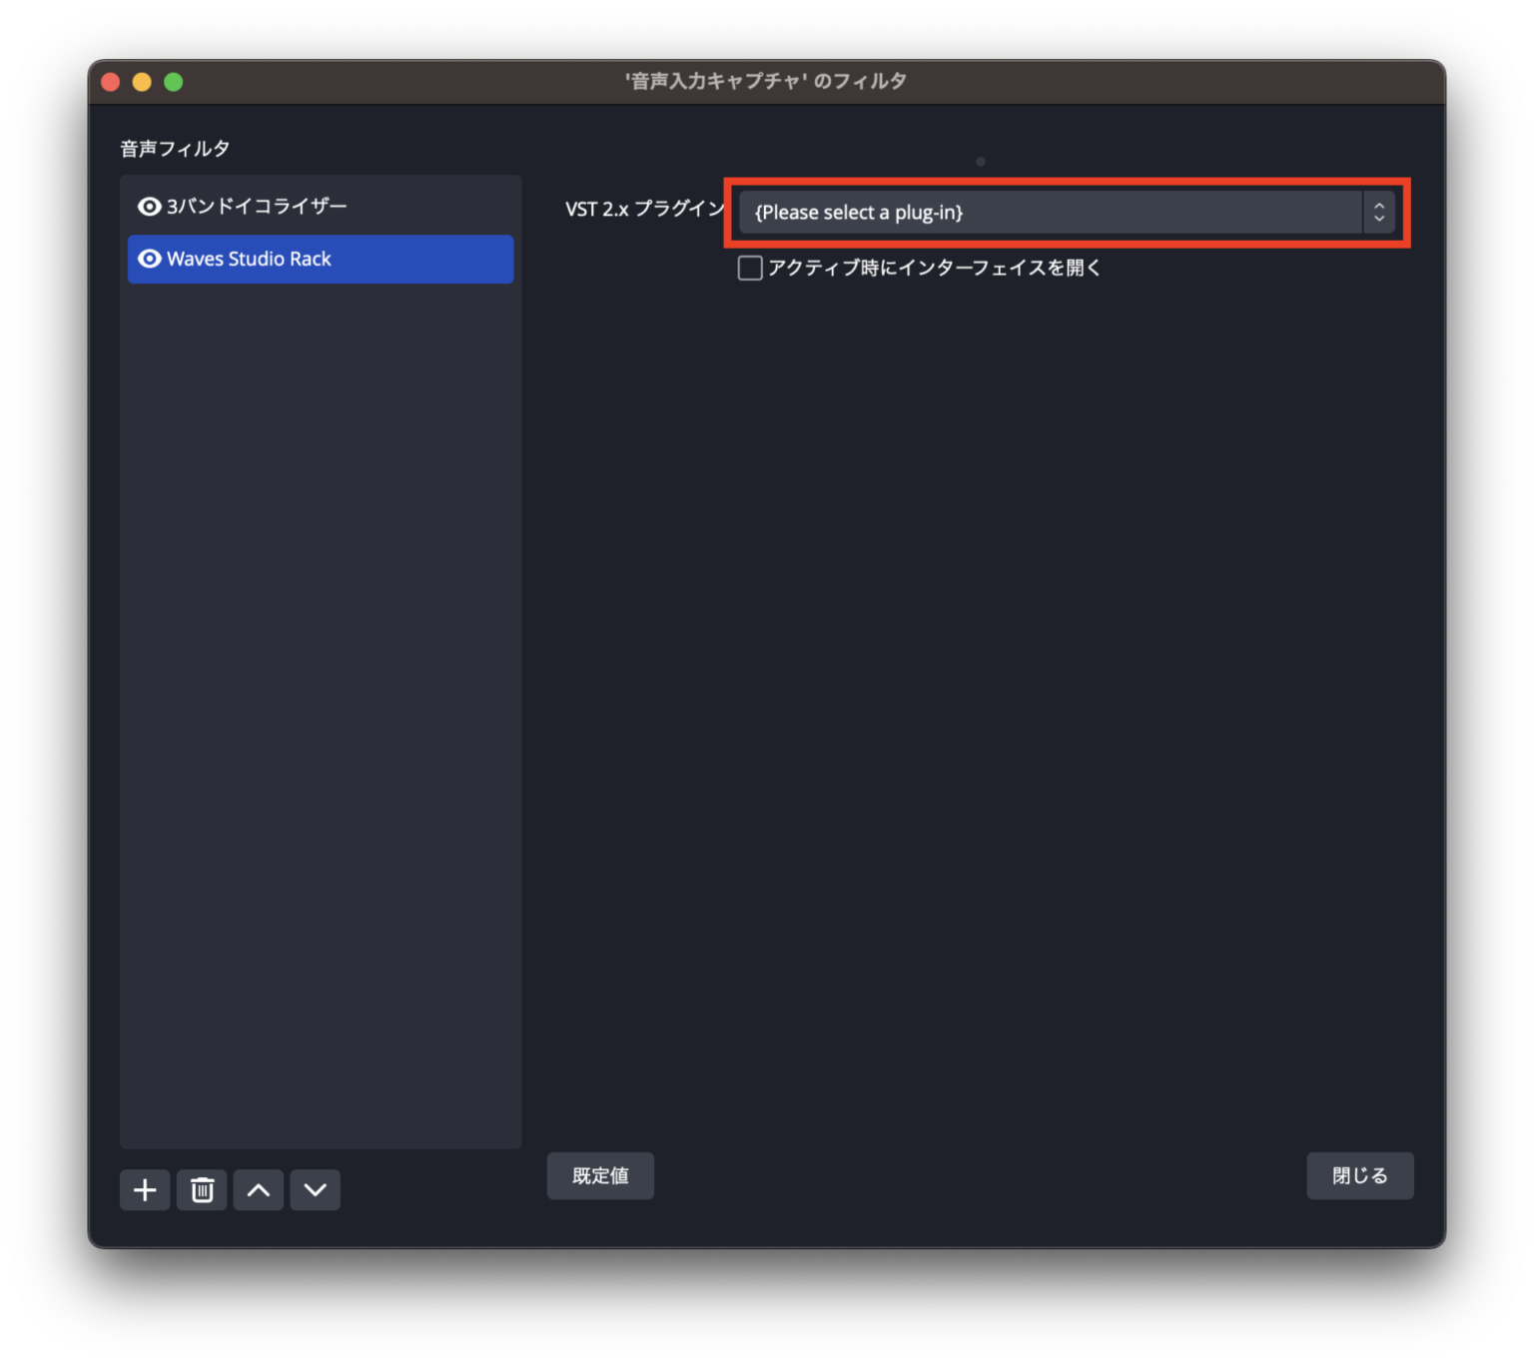Select the 3バンドイコライザー filter entry
The width and height of the screenshot is (1534, 1365).
pyautogui.click(x=257, y=207)
